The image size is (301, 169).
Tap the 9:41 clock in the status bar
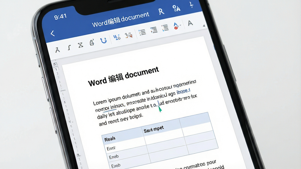point(60,17)
